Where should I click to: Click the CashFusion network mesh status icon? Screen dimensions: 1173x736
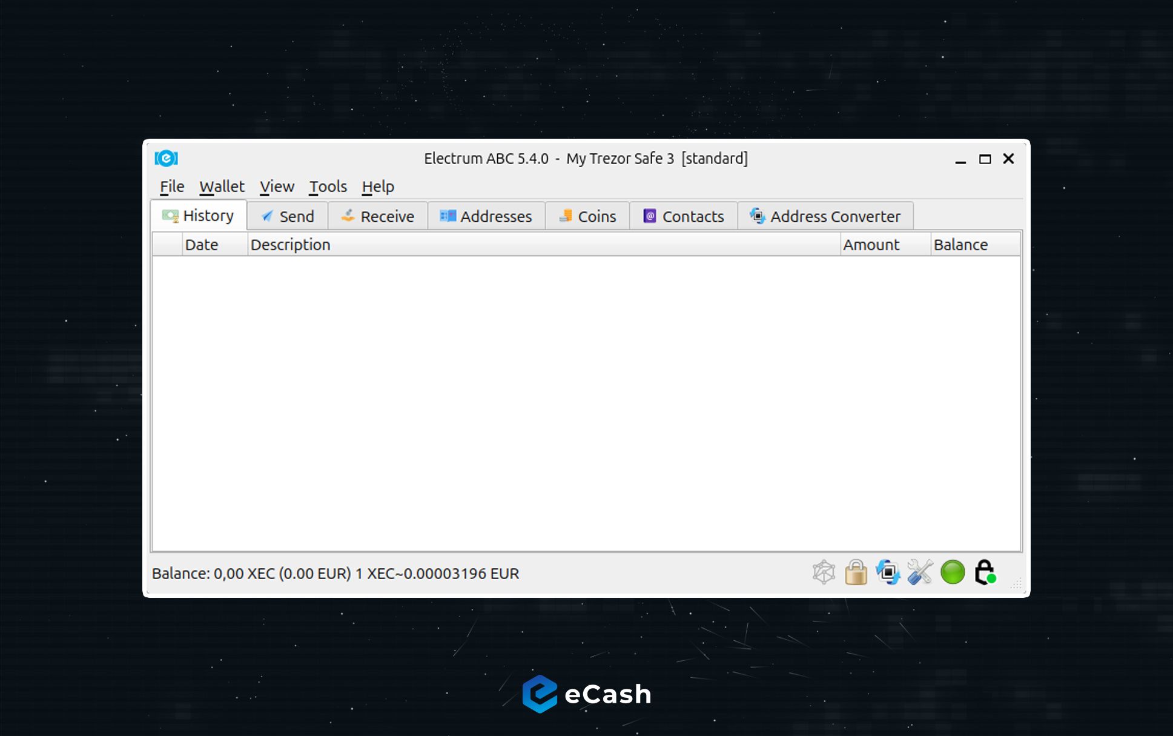point(824,572)
